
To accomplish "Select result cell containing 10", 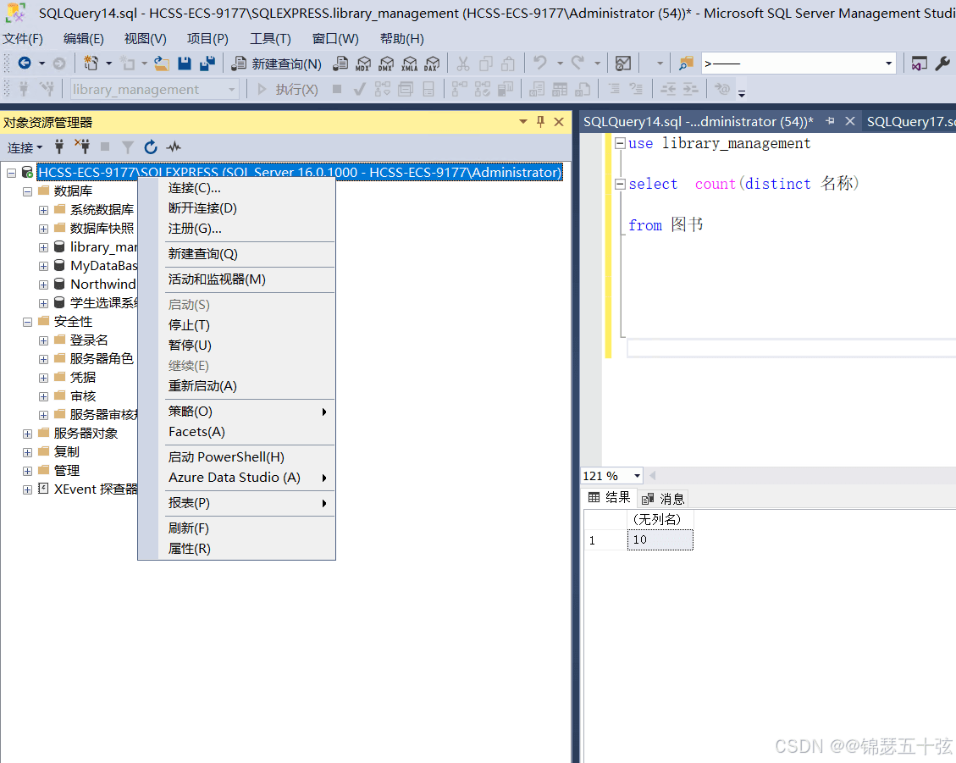I will point(660,539).
